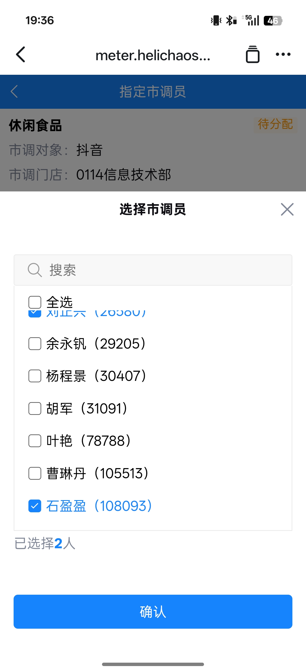The width and height of the screenshot is (306, 672).
Task: Go back from the 指定市调员 page header
Action: (x=14, y=91)
